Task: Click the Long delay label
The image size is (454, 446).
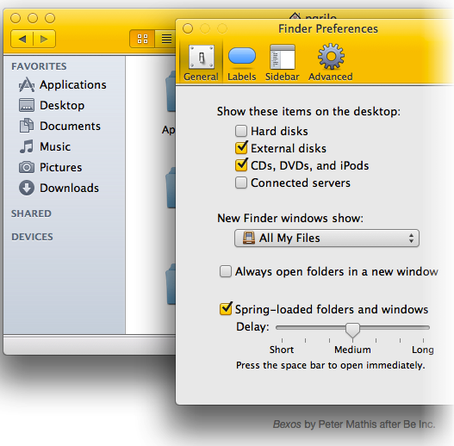Action: (423, 350)
